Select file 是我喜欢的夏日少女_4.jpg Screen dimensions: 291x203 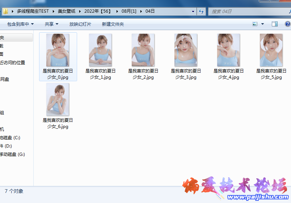(229, 51)
